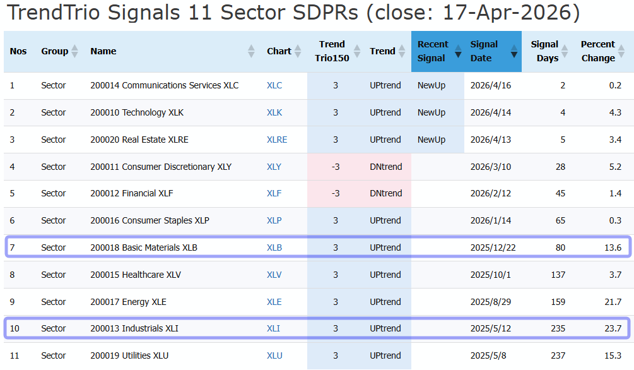The width and height of the screenshot is (634, 370).
Task: Open the XLB chart link
Action: (x=274, y=248)
